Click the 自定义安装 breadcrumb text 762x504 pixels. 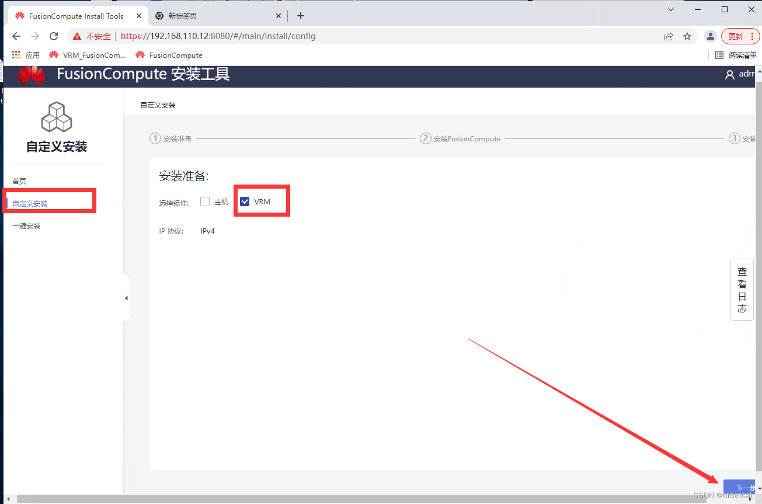click(158, 105)
